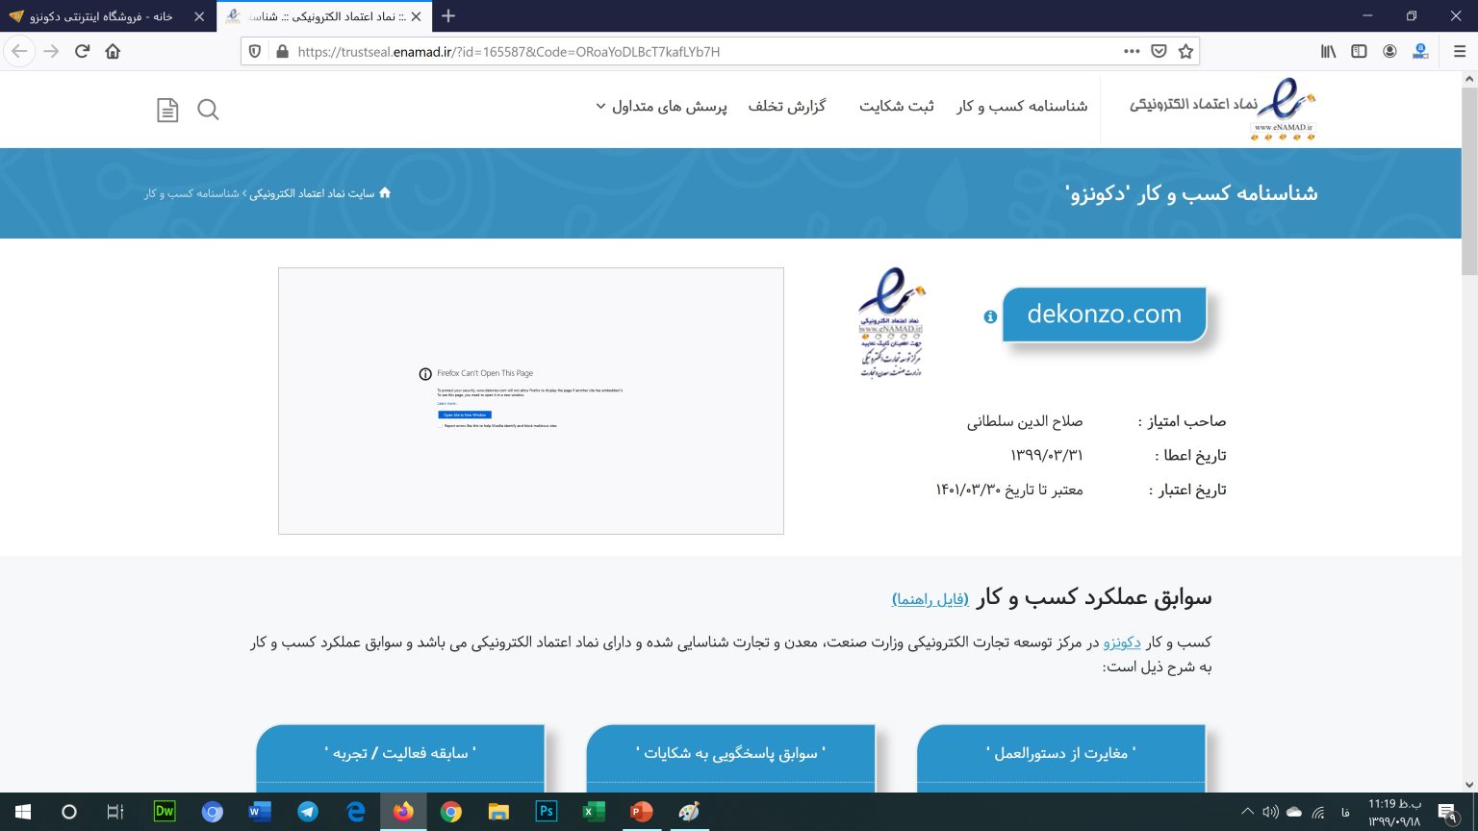Click the document icon beside search

167,110
